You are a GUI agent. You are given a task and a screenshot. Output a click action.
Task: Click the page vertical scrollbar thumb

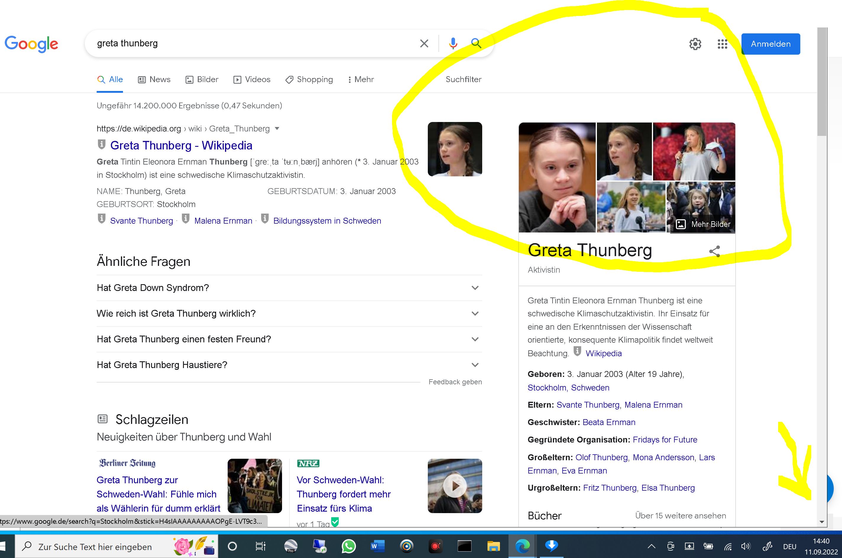(x=822, y=82)
